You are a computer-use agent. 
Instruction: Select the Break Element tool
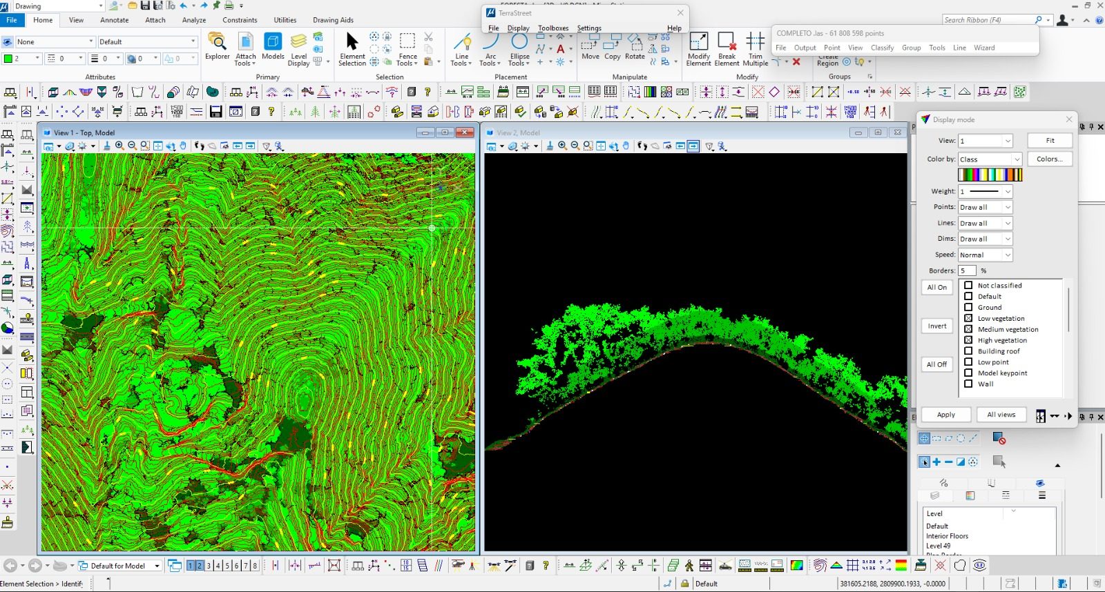tap(727, 49)
